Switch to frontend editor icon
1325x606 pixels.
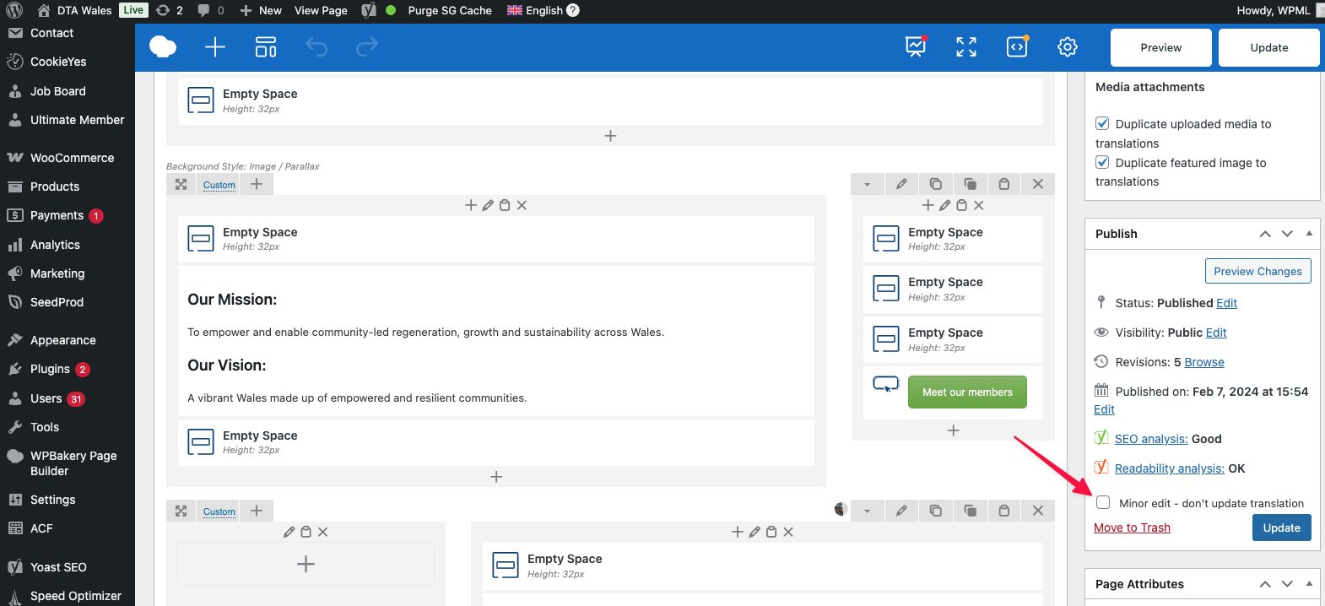916,47
